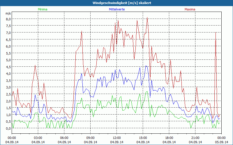Click the late-night red spike reaching 7,0
This screenshot has height=145, width=233.
pyautogui.click(x=216, y=33)
